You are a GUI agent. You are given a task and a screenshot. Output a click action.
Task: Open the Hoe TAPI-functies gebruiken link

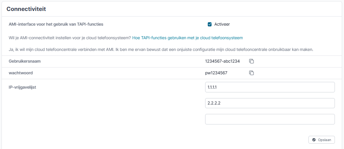click(187, 38)
